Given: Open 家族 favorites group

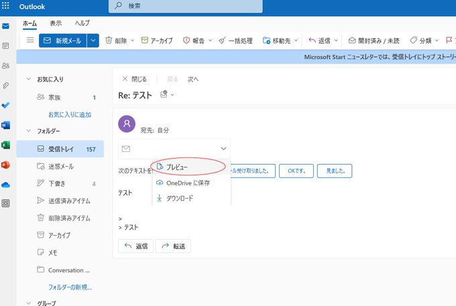Looking at the screenshot, I should click(60, 97).
